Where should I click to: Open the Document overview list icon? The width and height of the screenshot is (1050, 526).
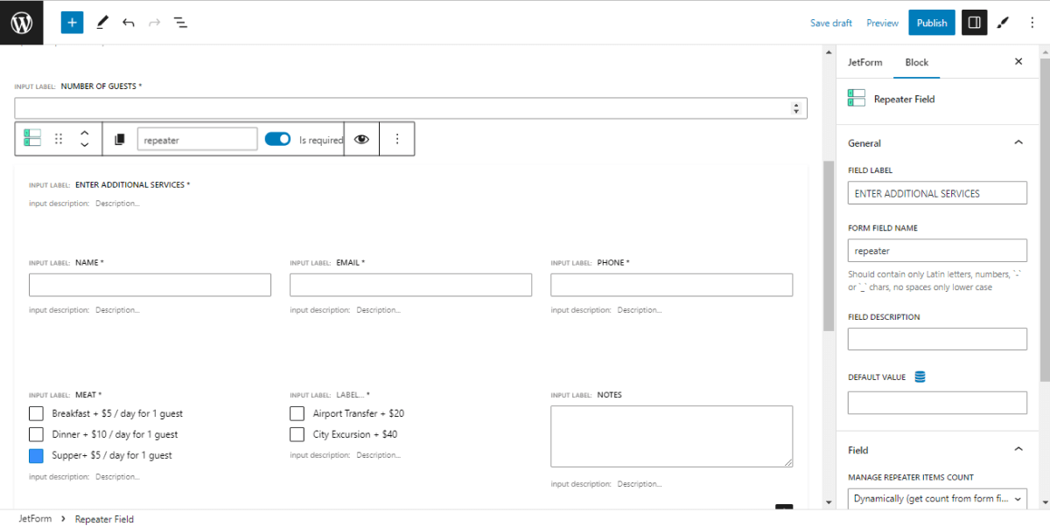click(x=180, y=22)
